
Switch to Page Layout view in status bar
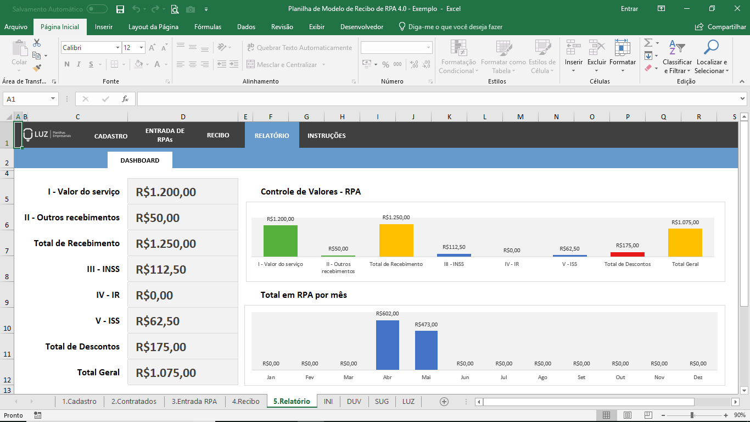(626, 415)
